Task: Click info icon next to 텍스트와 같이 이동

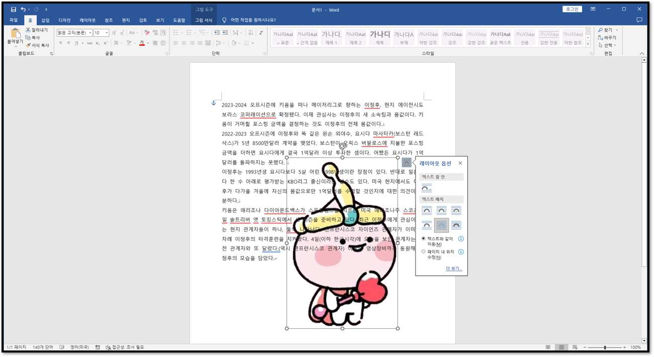Action: point(461,239)
